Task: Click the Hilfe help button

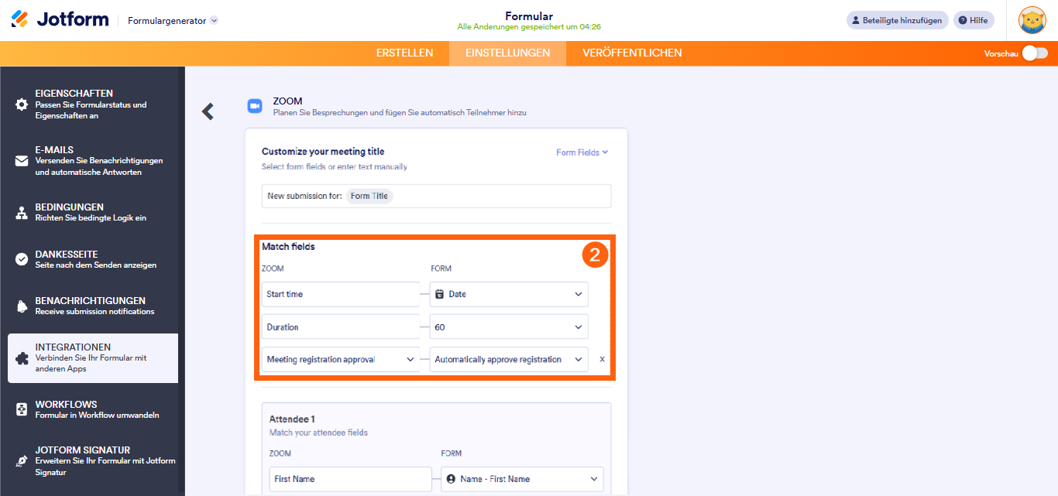Action: point(973,20)
